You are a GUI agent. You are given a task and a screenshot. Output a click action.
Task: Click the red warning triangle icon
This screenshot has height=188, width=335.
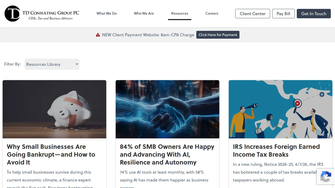point(98,35)
